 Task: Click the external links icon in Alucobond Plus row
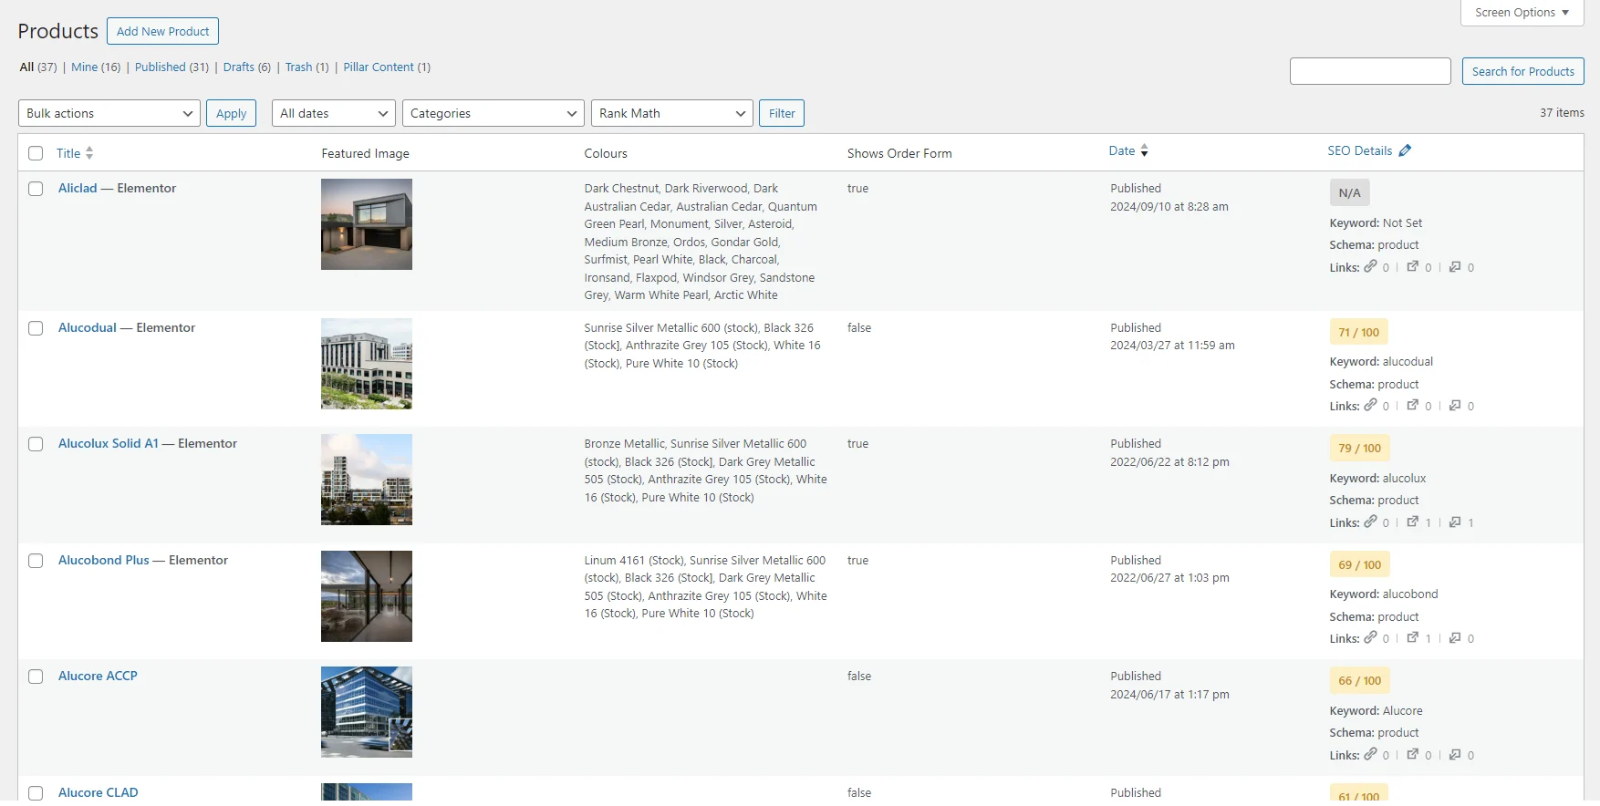point(1412,637)
